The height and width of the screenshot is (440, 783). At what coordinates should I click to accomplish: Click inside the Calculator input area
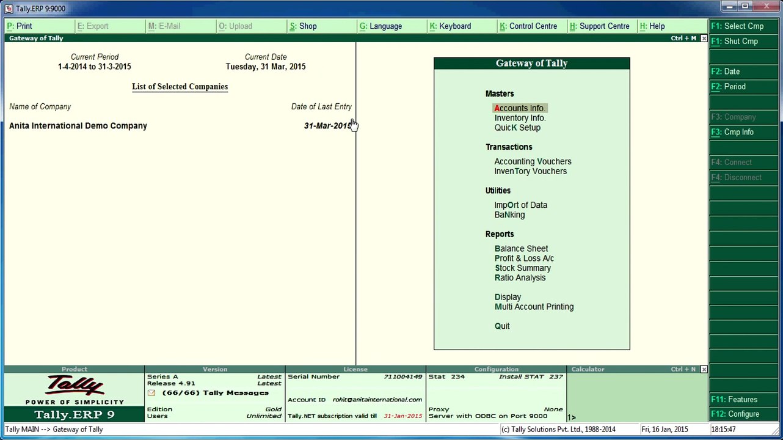(637, 396)
